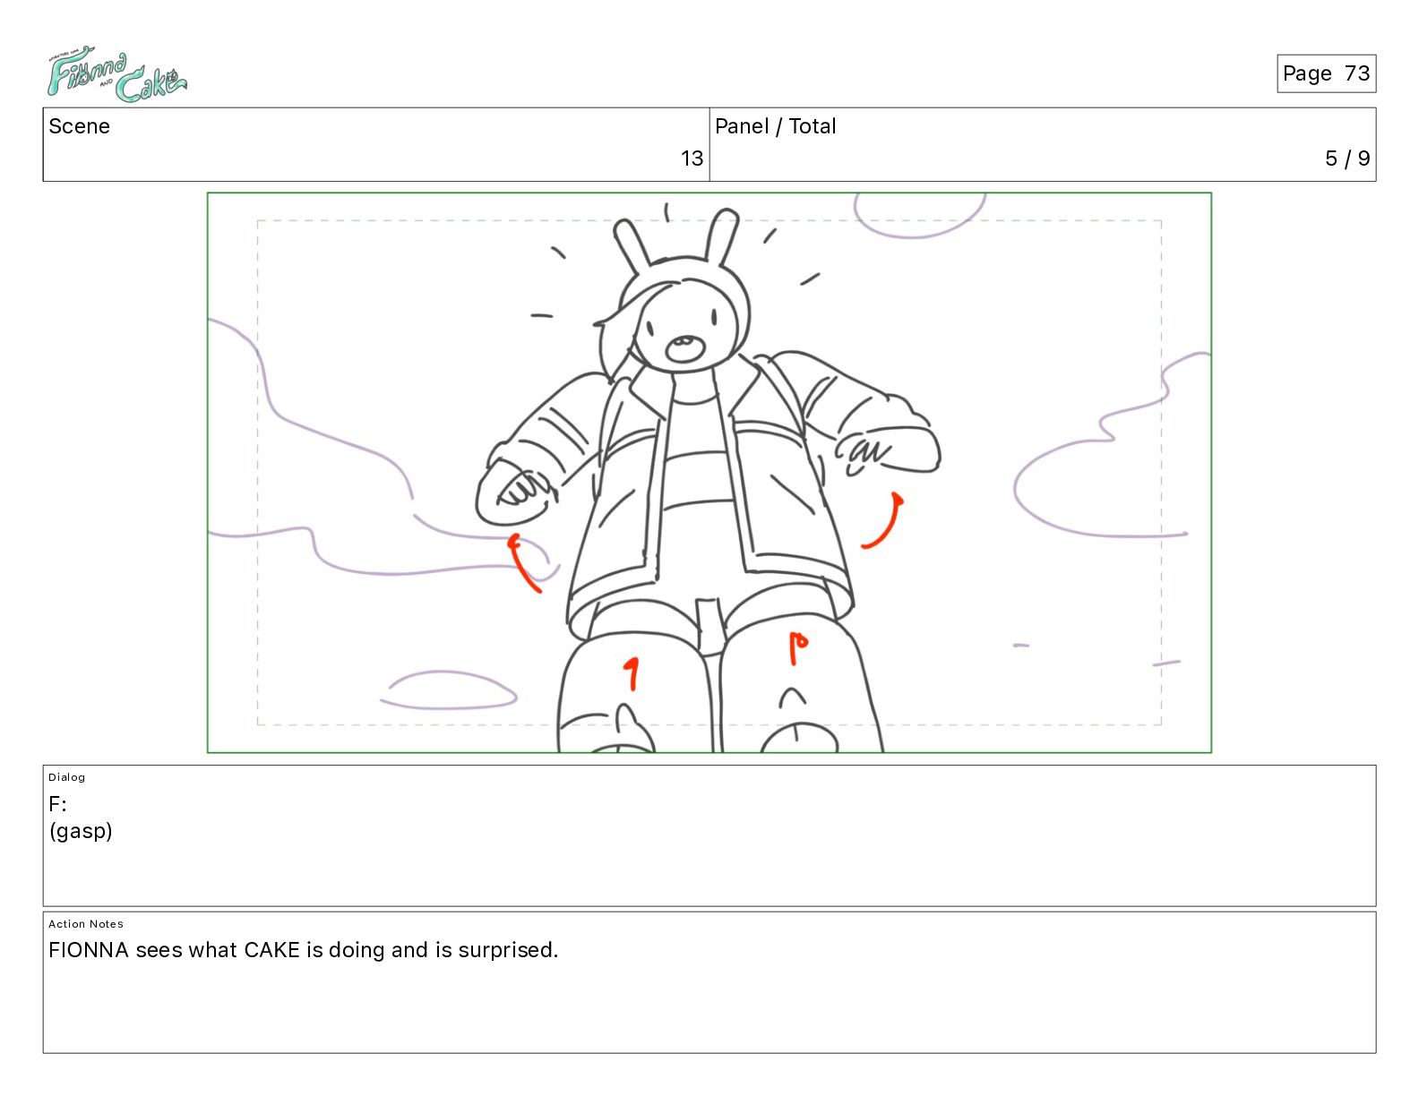Click the Fionna and Cake logo
Screen dimensions: 1419x1096
pyautogui.click(x=116, y=76)
